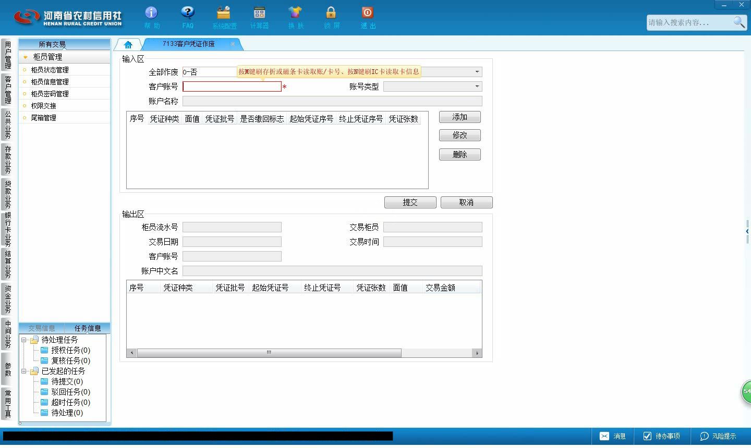Click the green round badge icon

pyautogui.click(x=746, y=391)
